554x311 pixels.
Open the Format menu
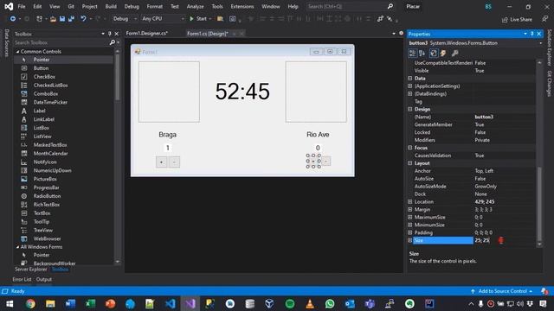tap(154, 6)
